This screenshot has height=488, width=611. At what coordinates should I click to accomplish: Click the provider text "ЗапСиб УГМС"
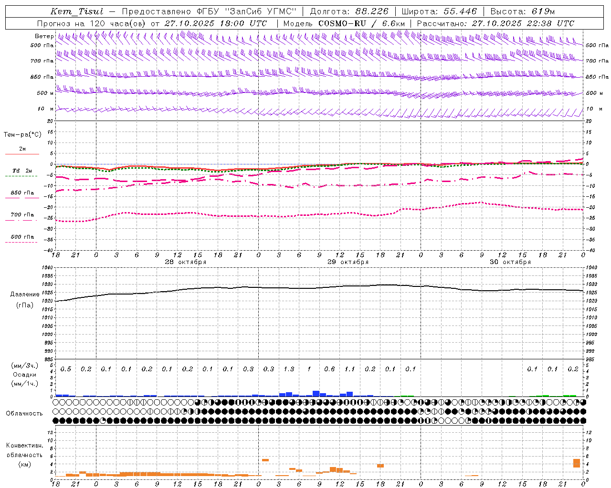pos(261,11)
